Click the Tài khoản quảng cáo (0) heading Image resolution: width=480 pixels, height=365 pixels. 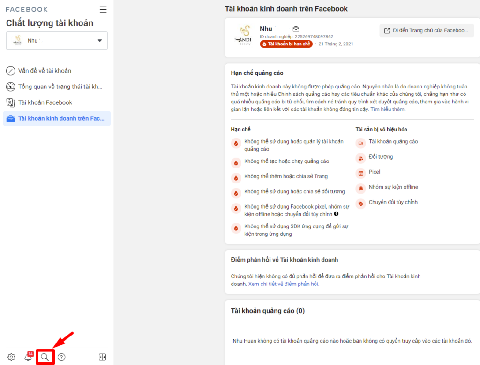(268, 311)
